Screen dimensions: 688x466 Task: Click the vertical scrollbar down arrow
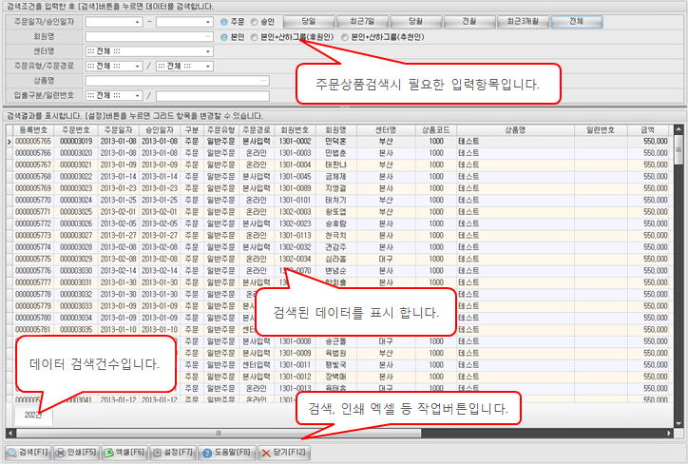coord(678,423)
